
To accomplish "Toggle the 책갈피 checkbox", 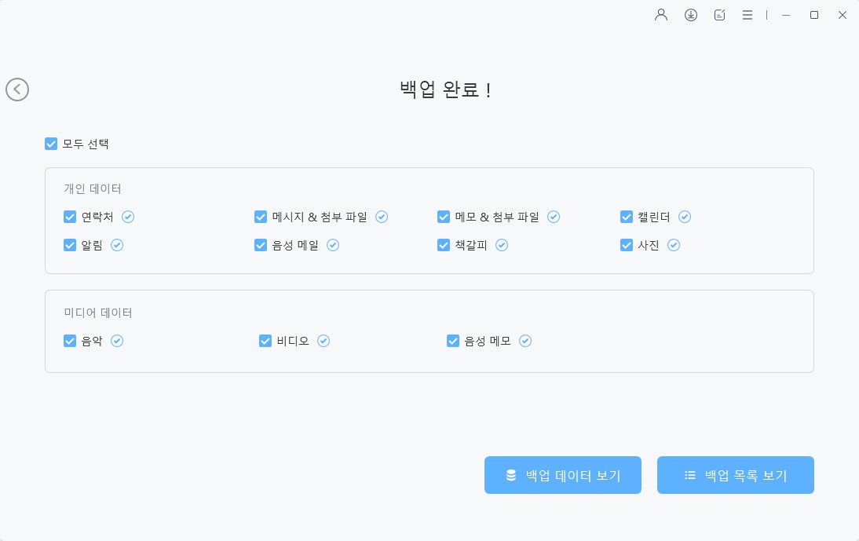I will point(444,245).
